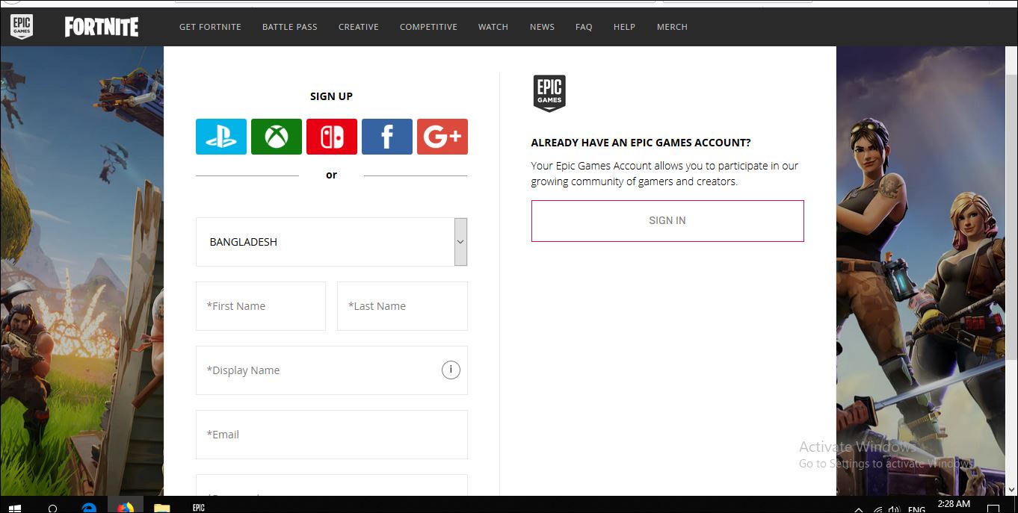Focus the Email field

click(331, 435)
